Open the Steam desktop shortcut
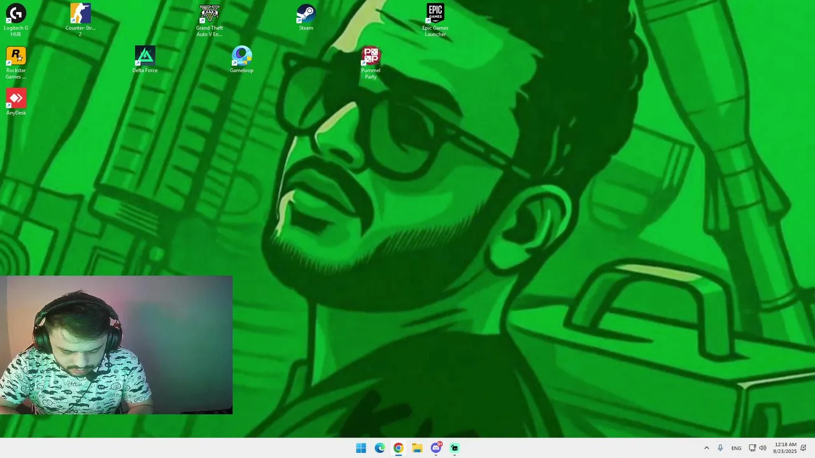This screenshot has width=815, height=458. 306,18
